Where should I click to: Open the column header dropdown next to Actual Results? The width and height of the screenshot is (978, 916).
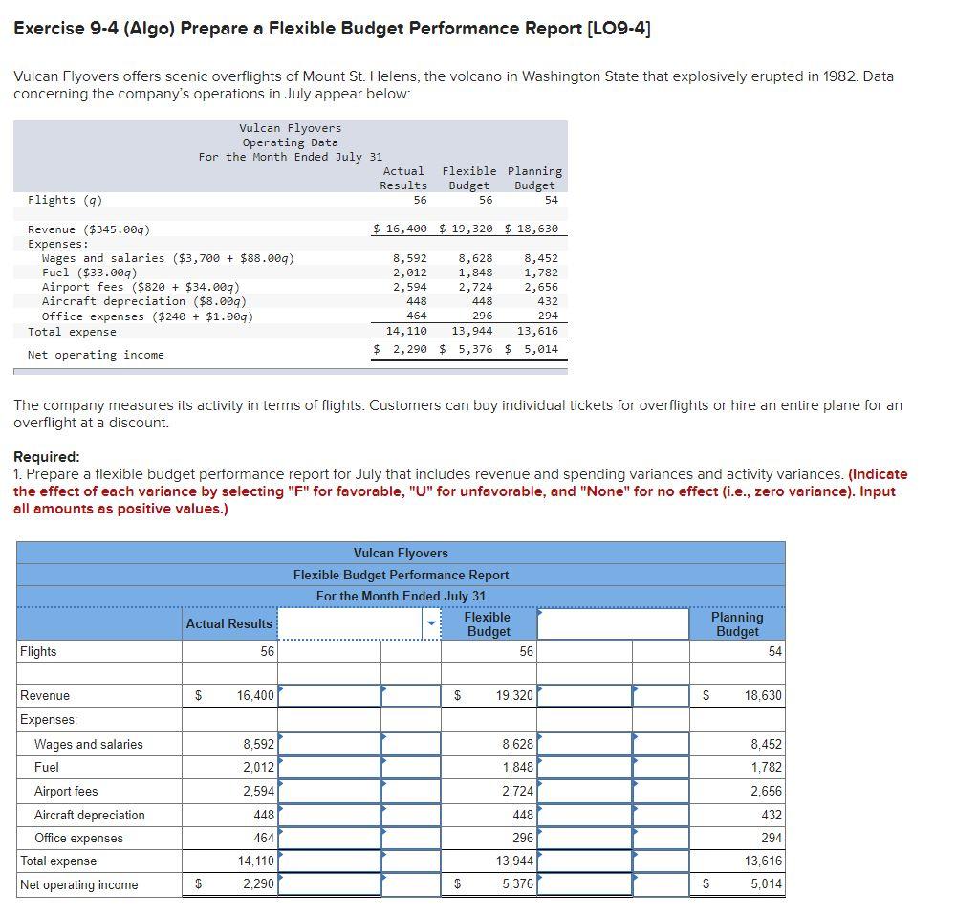(x=432, y=622)
